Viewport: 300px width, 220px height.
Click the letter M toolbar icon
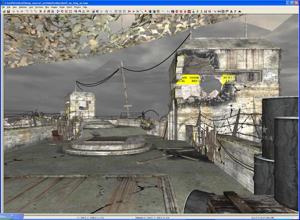219,11
